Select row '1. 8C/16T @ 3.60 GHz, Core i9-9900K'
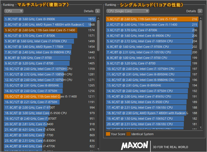This screenshot has height=152, width=207. click(x=50, y=19)
